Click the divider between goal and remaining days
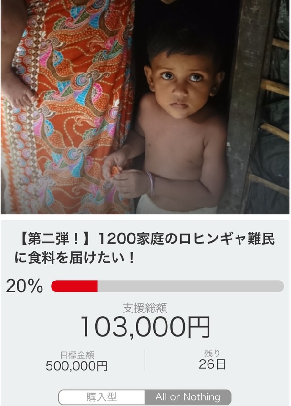 (x=145, y=360)
